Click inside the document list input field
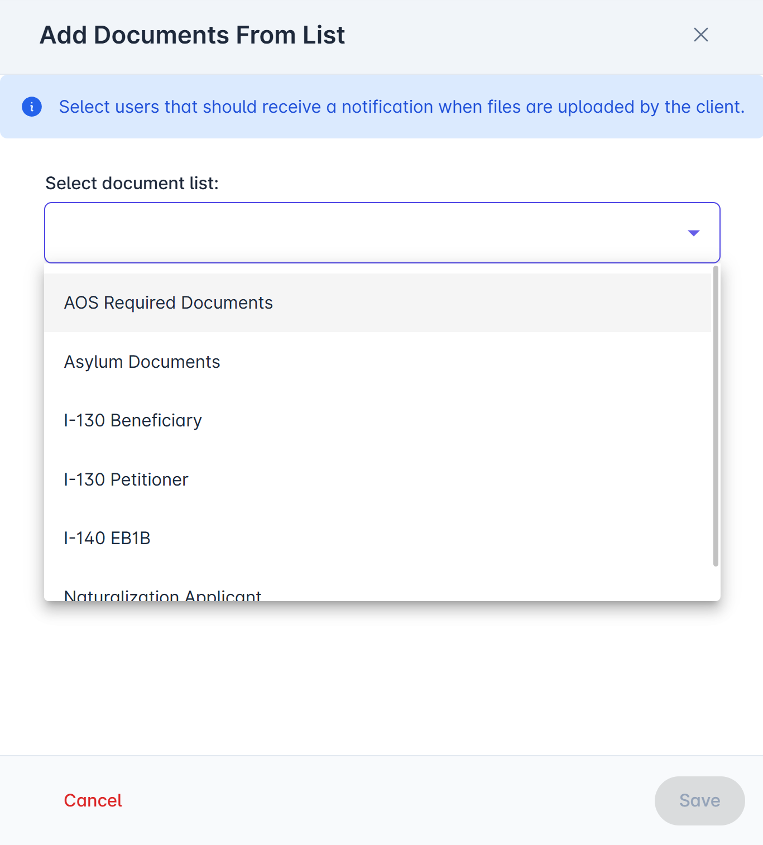The image size is (763, 845). [363, 233]
